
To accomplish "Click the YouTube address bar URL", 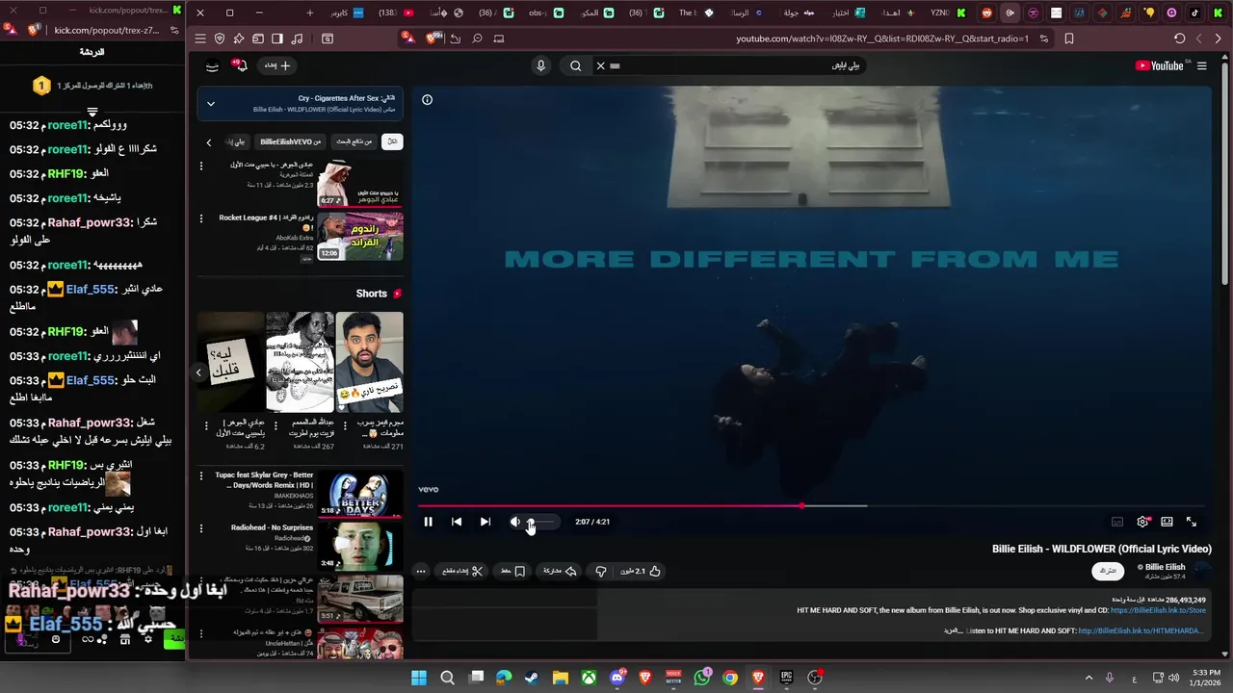I will coord(882,38).
